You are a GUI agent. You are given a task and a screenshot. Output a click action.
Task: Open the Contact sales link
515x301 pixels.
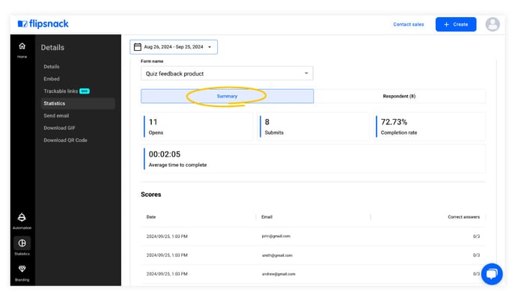[408, 24]
